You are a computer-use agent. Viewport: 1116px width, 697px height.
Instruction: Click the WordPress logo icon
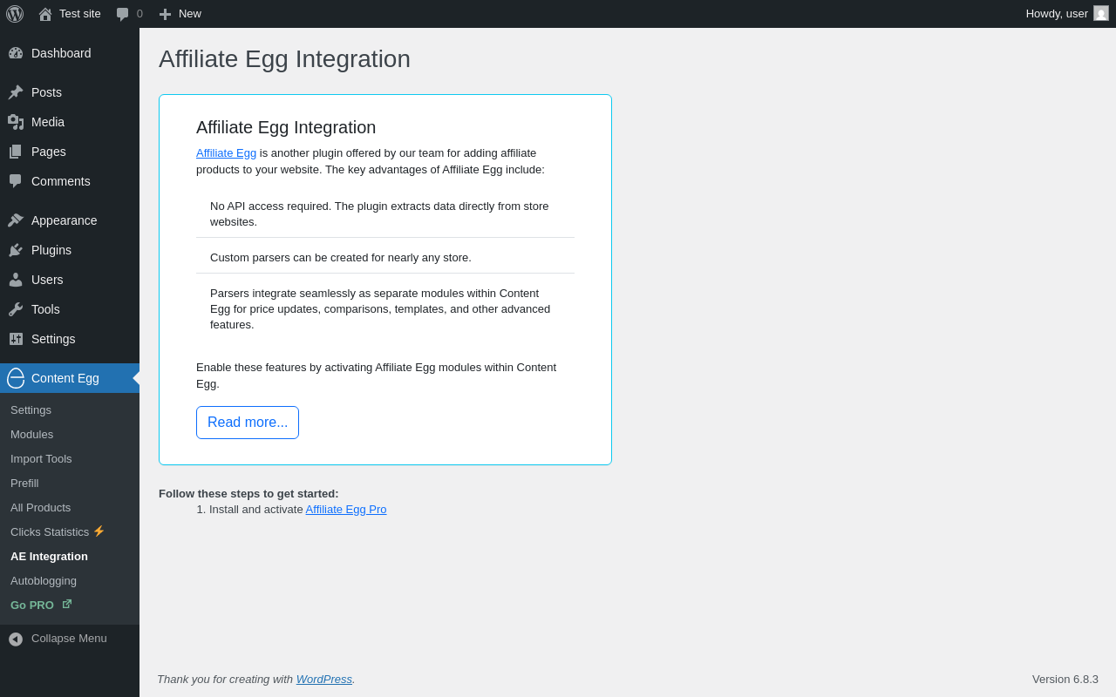[x=15, y=14]
